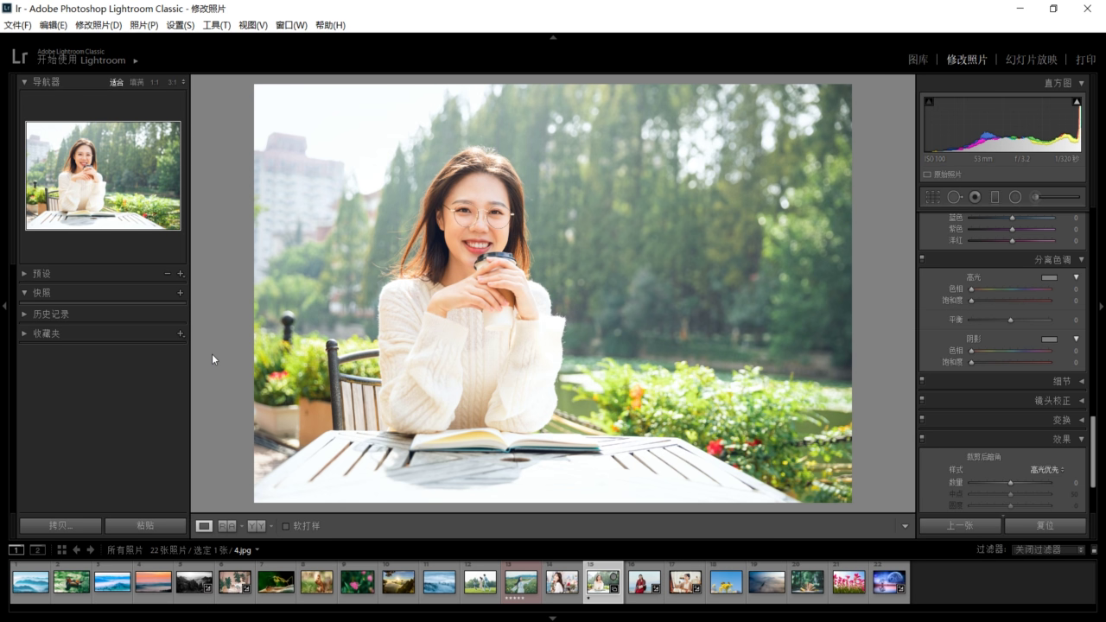Click the 拷贝... copy settings button
This screenshot has height=622, width=1106.
click(60, 525)
